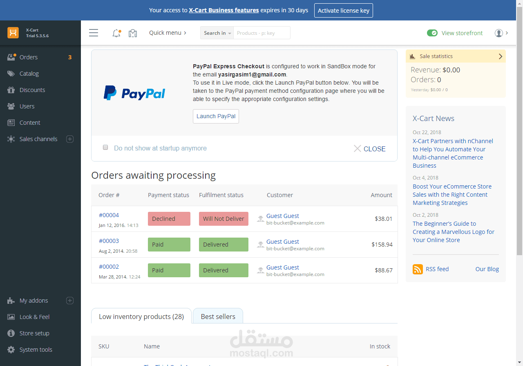Toggle the View storefront switch
Image resolution: width=523 pixels, height=366 pixels.
click(432, 33)
